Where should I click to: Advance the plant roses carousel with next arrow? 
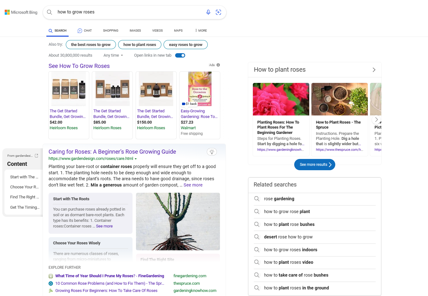pos(377,120)
